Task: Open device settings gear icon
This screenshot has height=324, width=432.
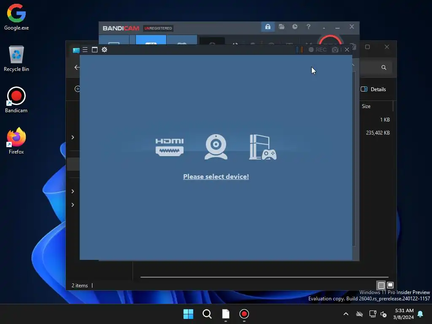Action: click(x=105, y=50)
